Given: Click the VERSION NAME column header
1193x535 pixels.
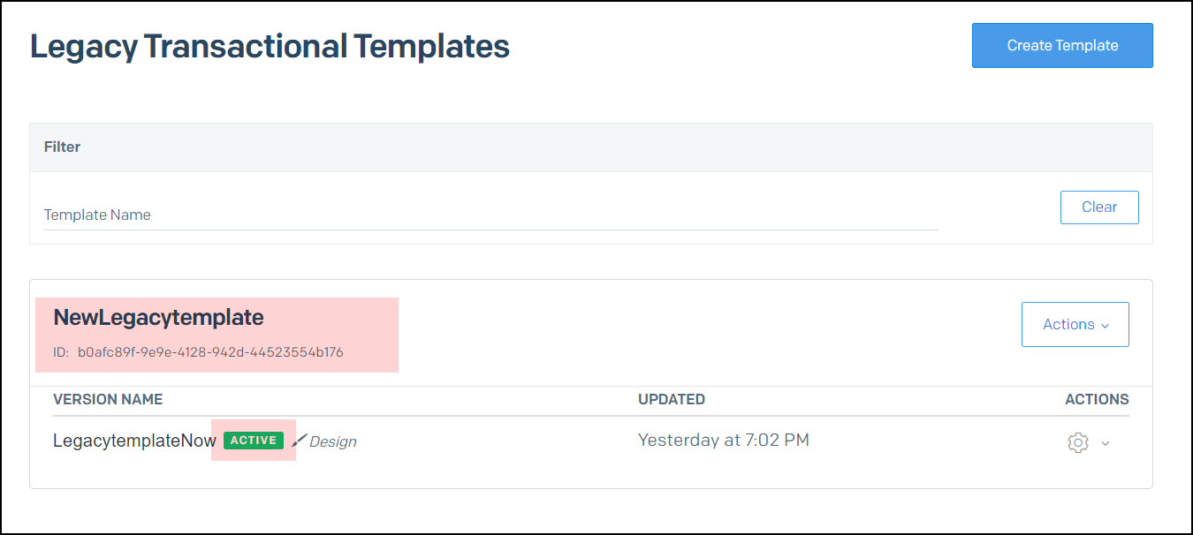Looking at the screenshot, I should pos(108,399).
